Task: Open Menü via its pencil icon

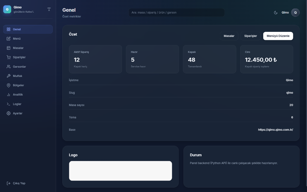Action: [8, 39]
